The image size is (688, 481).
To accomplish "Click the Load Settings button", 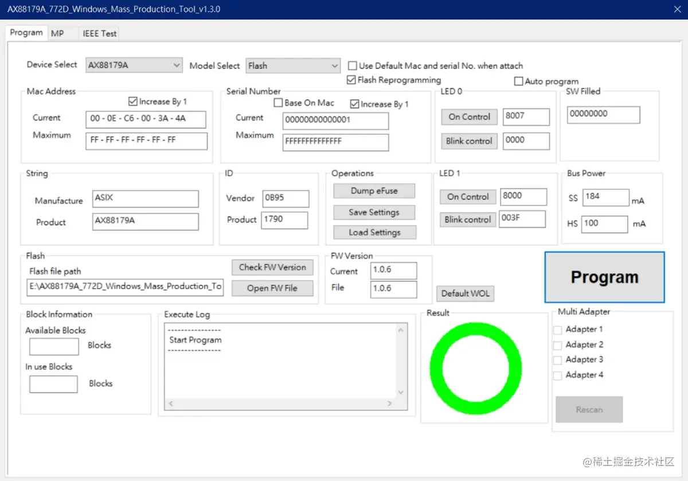I will pyautogui.click(x=375, y=232).
